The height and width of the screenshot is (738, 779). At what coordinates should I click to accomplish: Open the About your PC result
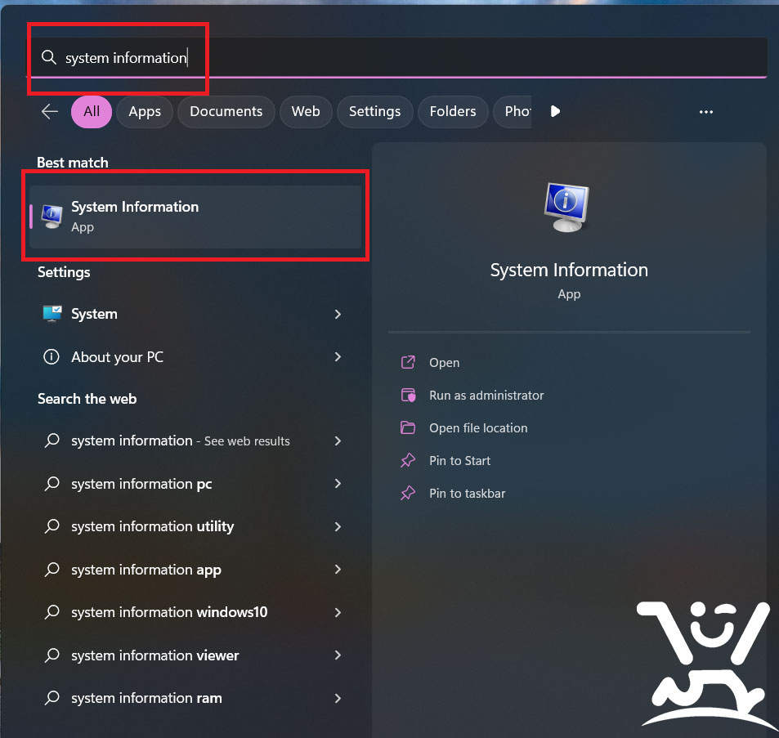(195, 356)
